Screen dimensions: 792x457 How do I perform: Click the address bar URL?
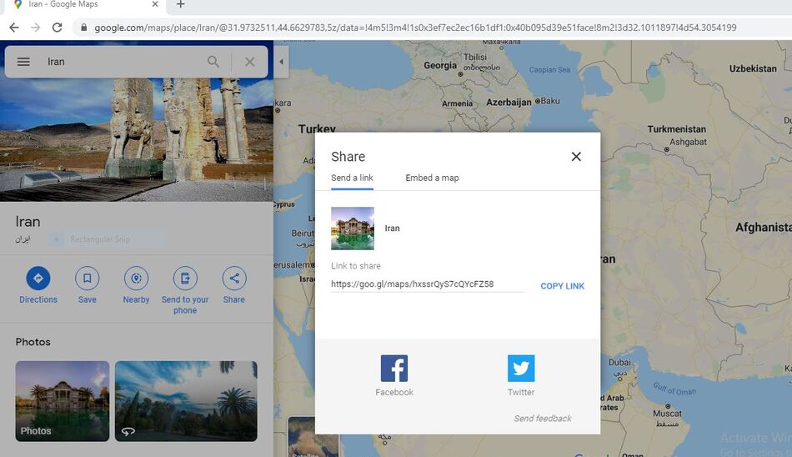pyautogui.click(x=415, y=28)
